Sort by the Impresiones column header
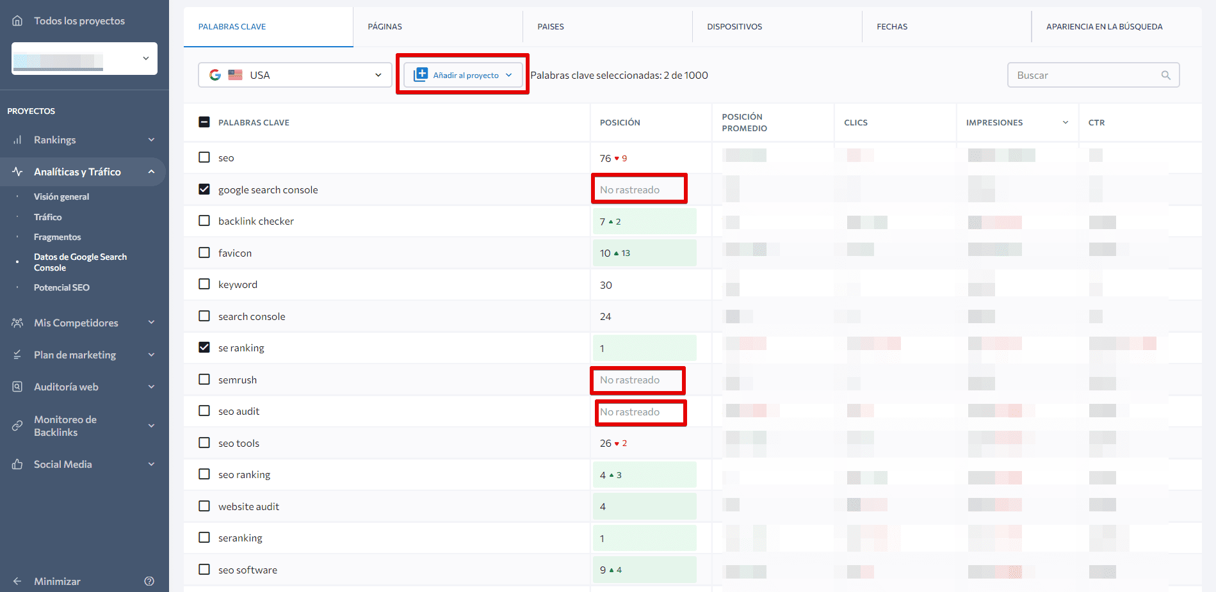The height and width of the screenshot is (592, 1216). (x=994, y=122)
